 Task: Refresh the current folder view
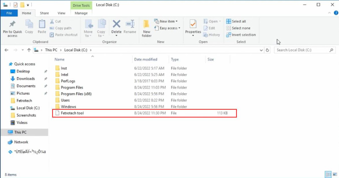(267, 50)
